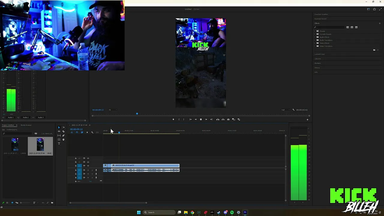This screenshot has height=216, width=384.
Task: Open the Essential Graphics panel
Action: tap(321, 14)
